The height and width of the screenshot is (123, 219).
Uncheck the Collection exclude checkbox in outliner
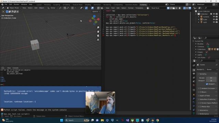[x=211, y=14]
